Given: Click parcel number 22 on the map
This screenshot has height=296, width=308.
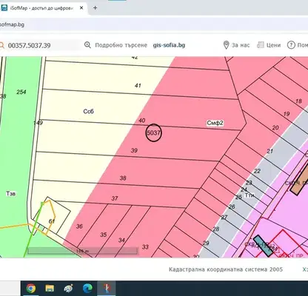Looking at the screenshot, I should point(257,171).
